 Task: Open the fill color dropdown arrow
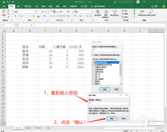(36, 16)
